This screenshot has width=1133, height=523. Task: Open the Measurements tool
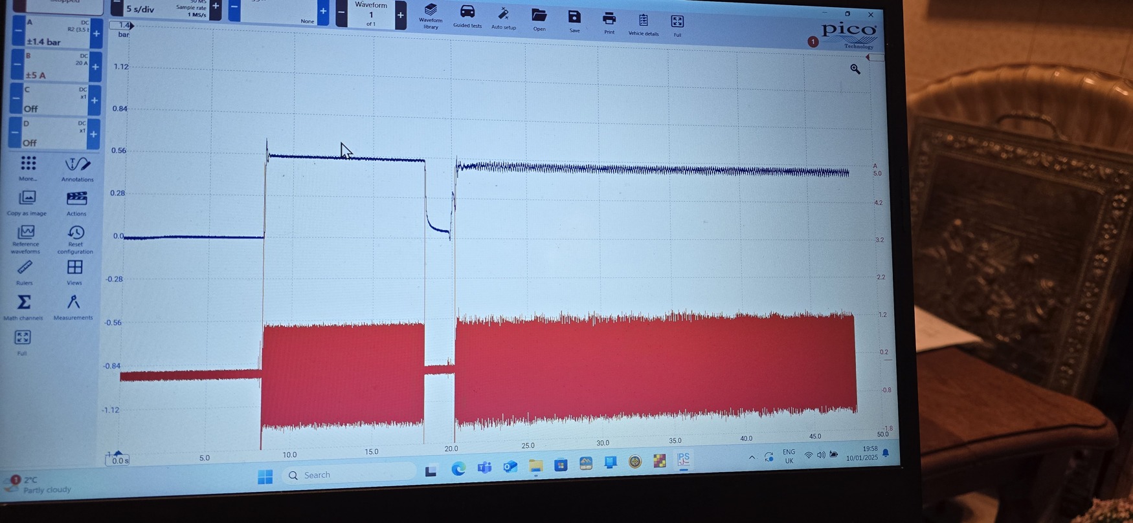(x=73, y=307)
